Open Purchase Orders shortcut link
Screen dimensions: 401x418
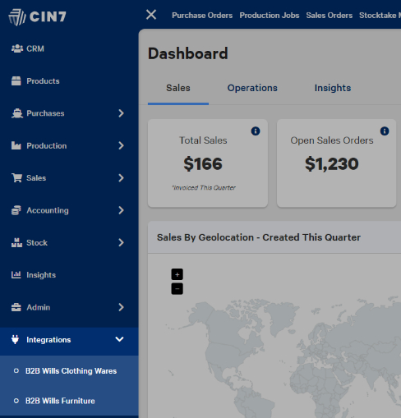(202, 16)
